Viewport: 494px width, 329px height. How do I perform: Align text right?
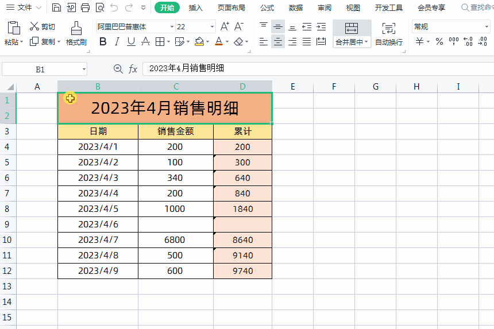point(292,41)
